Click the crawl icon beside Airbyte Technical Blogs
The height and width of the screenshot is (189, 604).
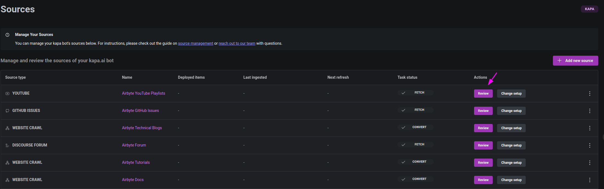pos(7,128)
